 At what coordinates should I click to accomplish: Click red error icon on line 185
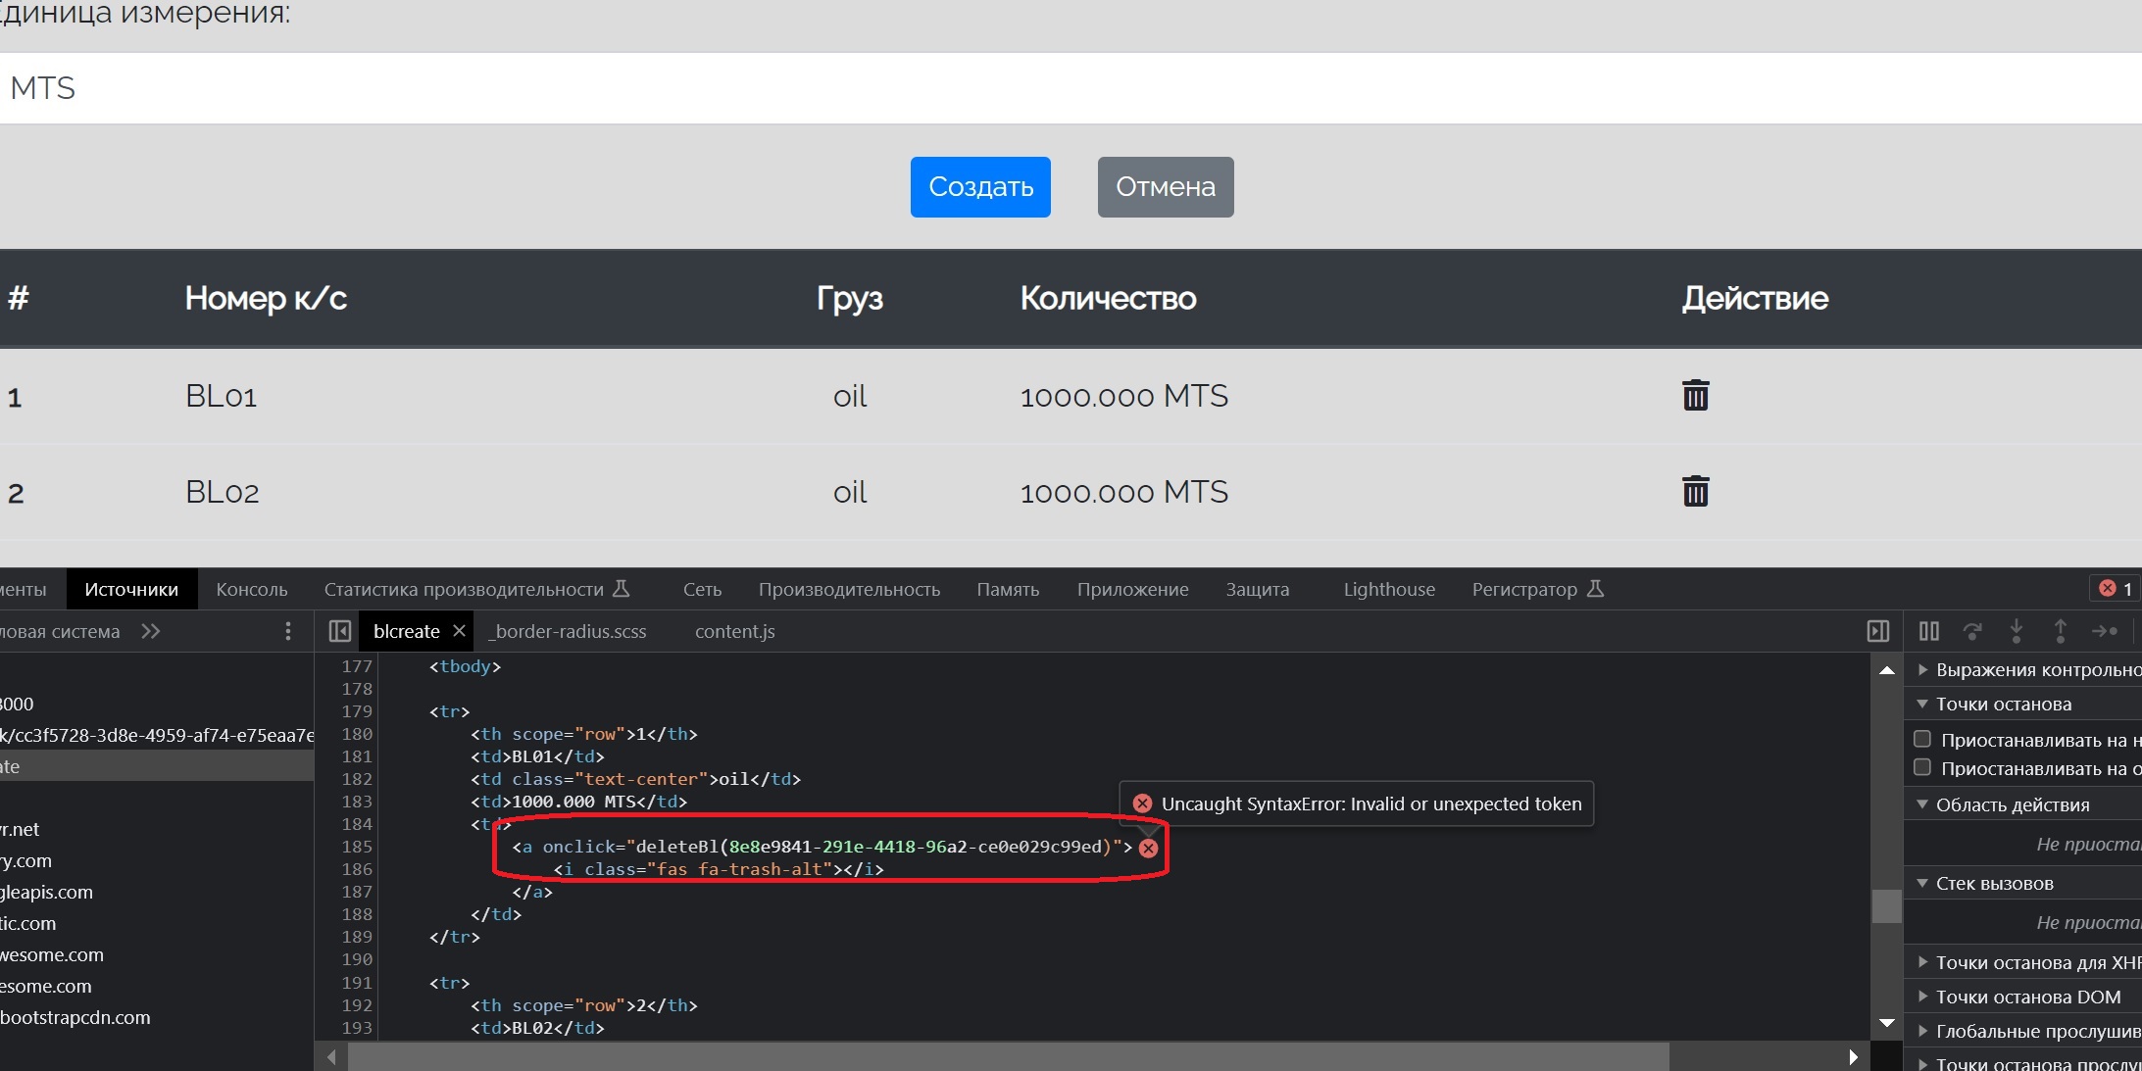coord(1148,848)
